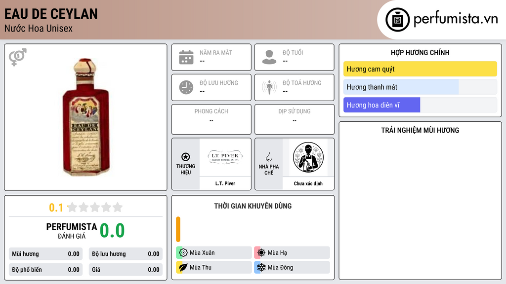Click the five-star rating row
Viewport: 506px width, 284px height.
[x=95, y=208]
